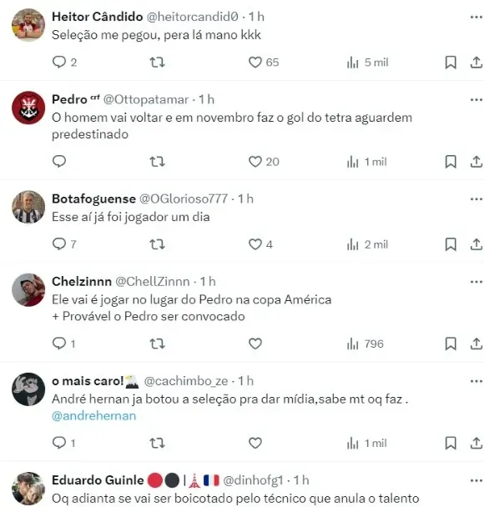View analytics of Botafoguense's tweet showing 2 mil

pos(367,245)
